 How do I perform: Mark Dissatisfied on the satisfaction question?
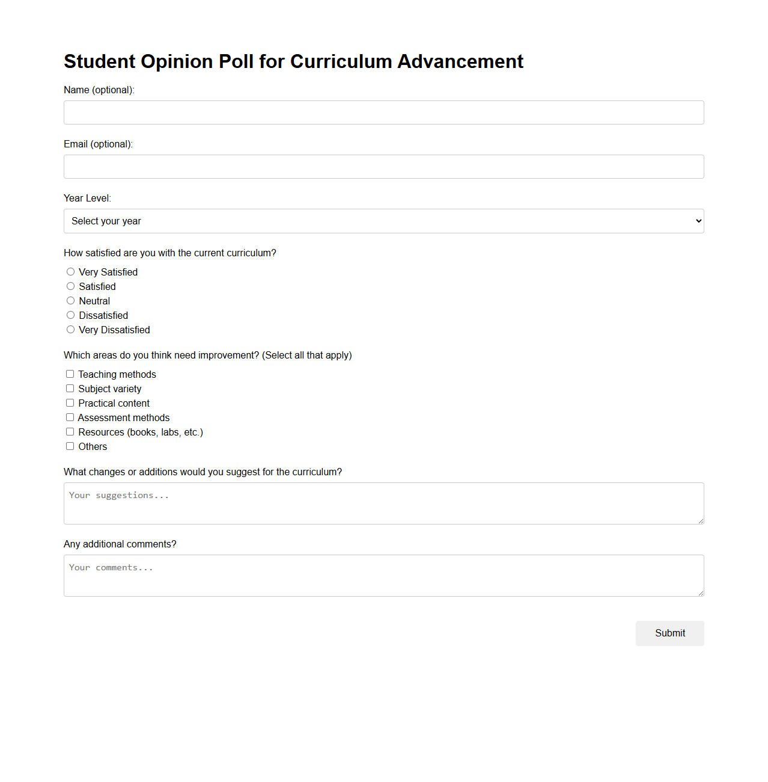pos(70,315)
